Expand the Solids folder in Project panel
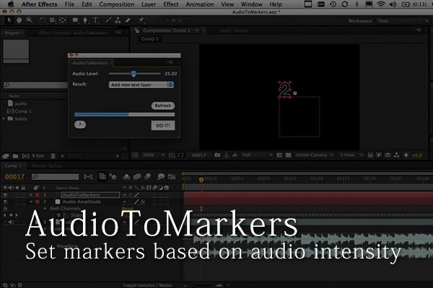This screenshot has width=433, height=288. [x=4, y=119]
